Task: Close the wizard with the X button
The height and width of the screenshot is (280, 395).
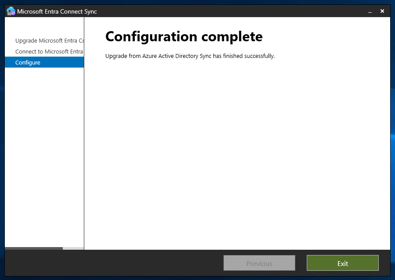Action: 382,11
